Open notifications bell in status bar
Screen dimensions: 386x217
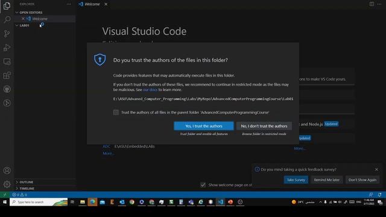379,195
